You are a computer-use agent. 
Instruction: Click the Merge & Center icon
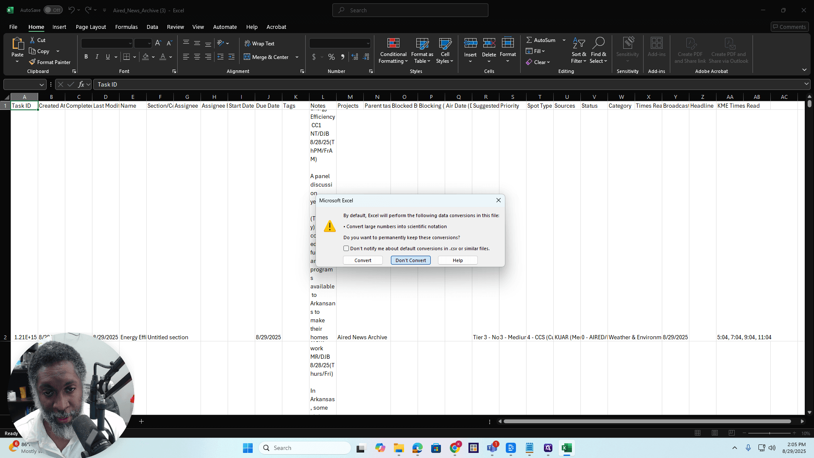(x=247, y=57)
